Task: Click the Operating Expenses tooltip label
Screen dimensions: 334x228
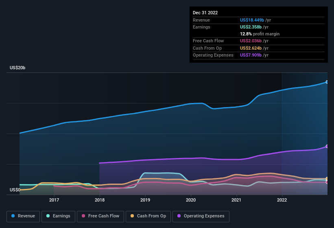Action: pyautogui.click(x=213, y=55)
